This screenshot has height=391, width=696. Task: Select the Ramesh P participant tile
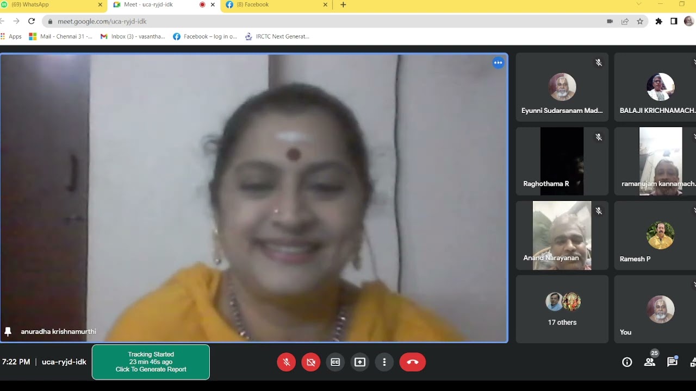(x=655, y=235)
